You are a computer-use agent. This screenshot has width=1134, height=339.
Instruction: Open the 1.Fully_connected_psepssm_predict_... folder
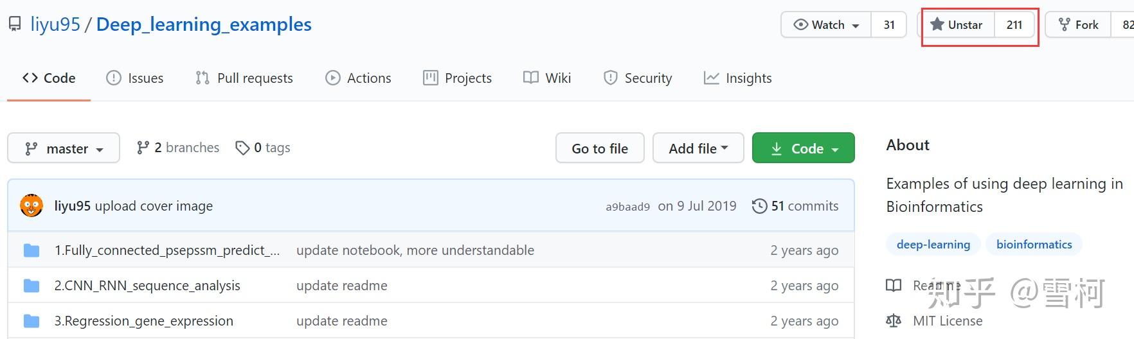(x=167, y=250)
